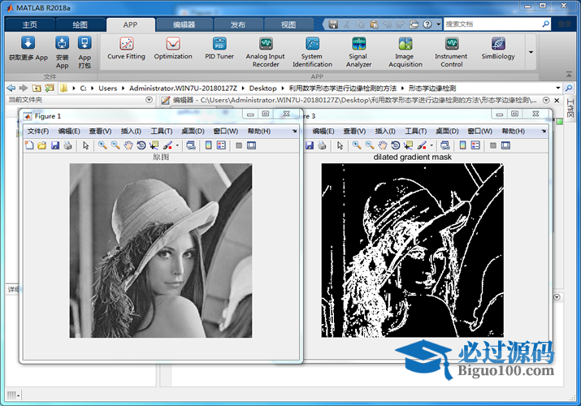Click the dilated gradient mask image in Figure 3

coord(413,250)
